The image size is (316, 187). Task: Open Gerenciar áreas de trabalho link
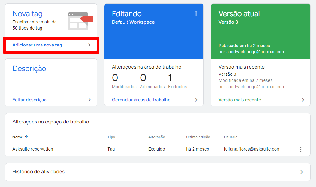pos(141,100)
